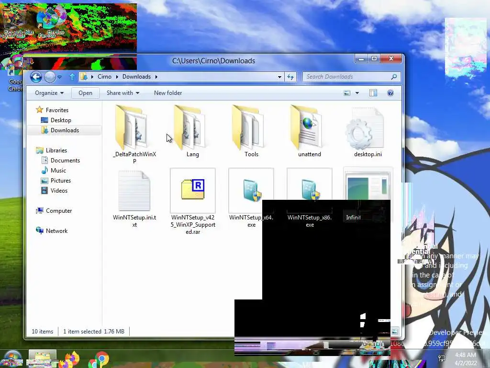This screenshot has height=368, width=490.
Task: Expand the chevron after Downloads breadcrumb
Action: point(156,77)
